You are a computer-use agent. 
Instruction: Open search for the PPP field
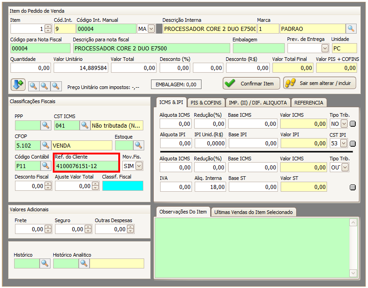[x=45, y=125]
